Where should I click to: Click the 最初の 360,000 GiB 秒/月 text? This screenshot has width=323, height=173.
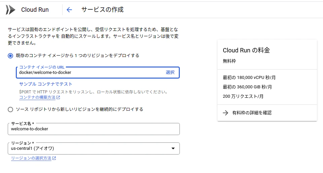247,87
